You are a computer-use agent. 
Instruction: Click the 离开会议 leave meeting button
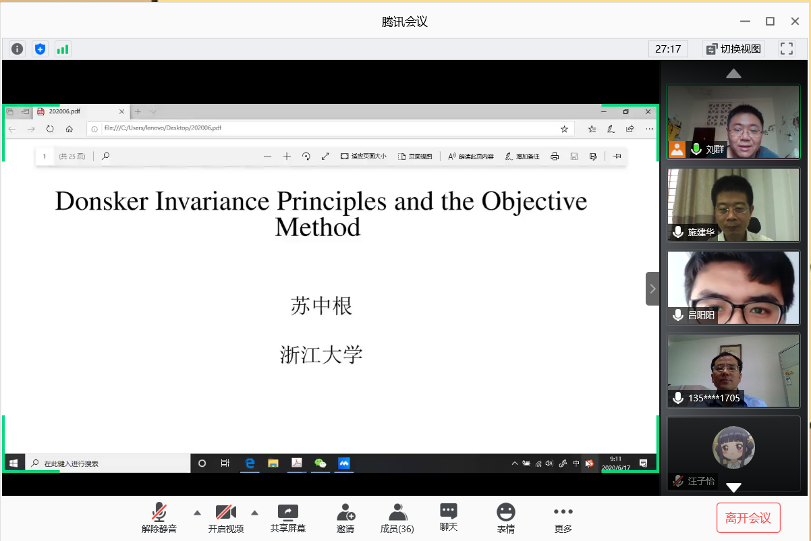pyautogui.click(x=748, y=518)
